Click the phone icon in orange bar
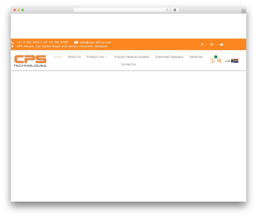The height and width of the screenshot is (217, 257). point(12,42)
